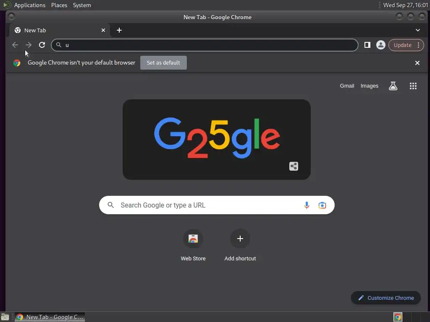The height and width of the screenshot is (322, 430).
Task: Dismiss the default browser infobar
Action: click(417, 63)
